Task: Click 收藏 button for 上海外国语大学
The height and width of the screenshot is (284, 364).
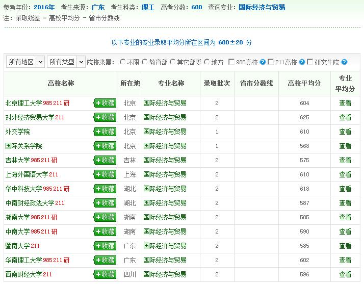Action: (105, 174)
